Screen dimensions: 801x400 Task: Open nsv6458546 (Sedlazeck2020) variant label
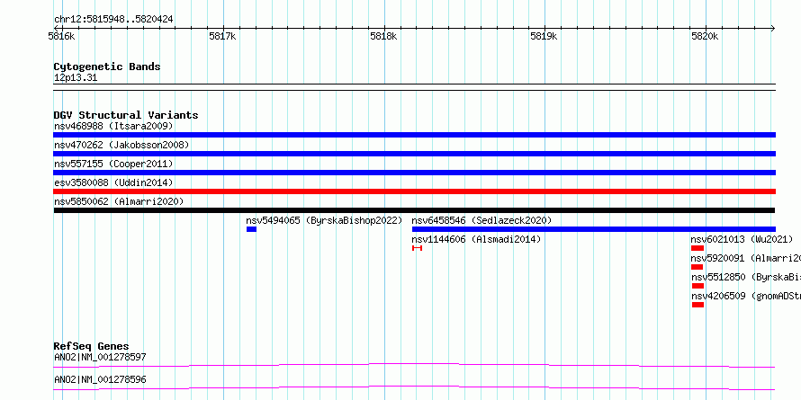[481, 220]
